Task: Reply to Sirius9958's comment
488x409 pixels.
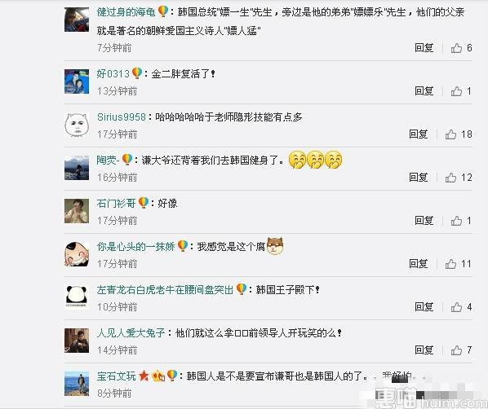Action: click(x=419, y=134)
